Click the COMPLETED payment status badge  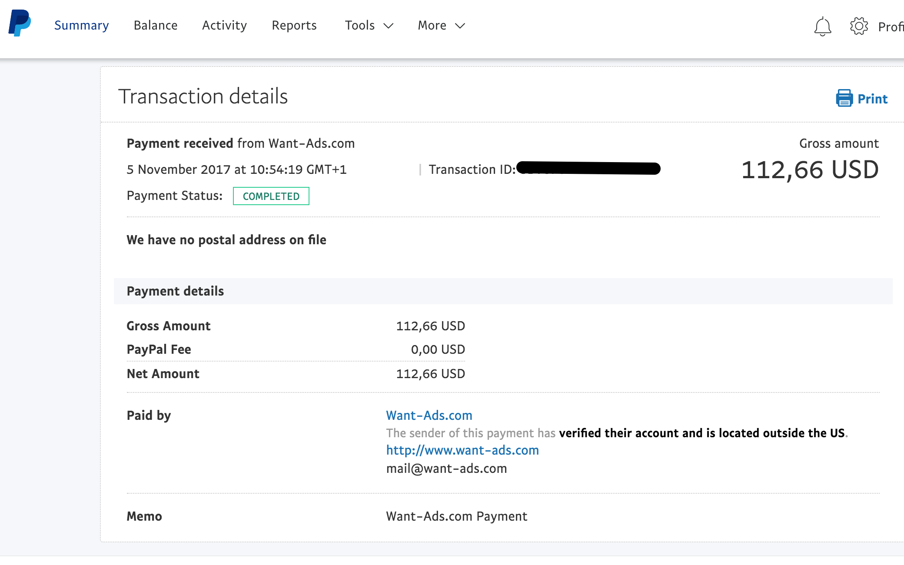[271, 196]
